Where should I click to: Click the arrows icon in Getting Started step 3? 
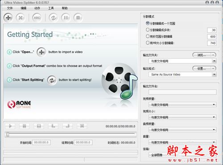(52, 80)
